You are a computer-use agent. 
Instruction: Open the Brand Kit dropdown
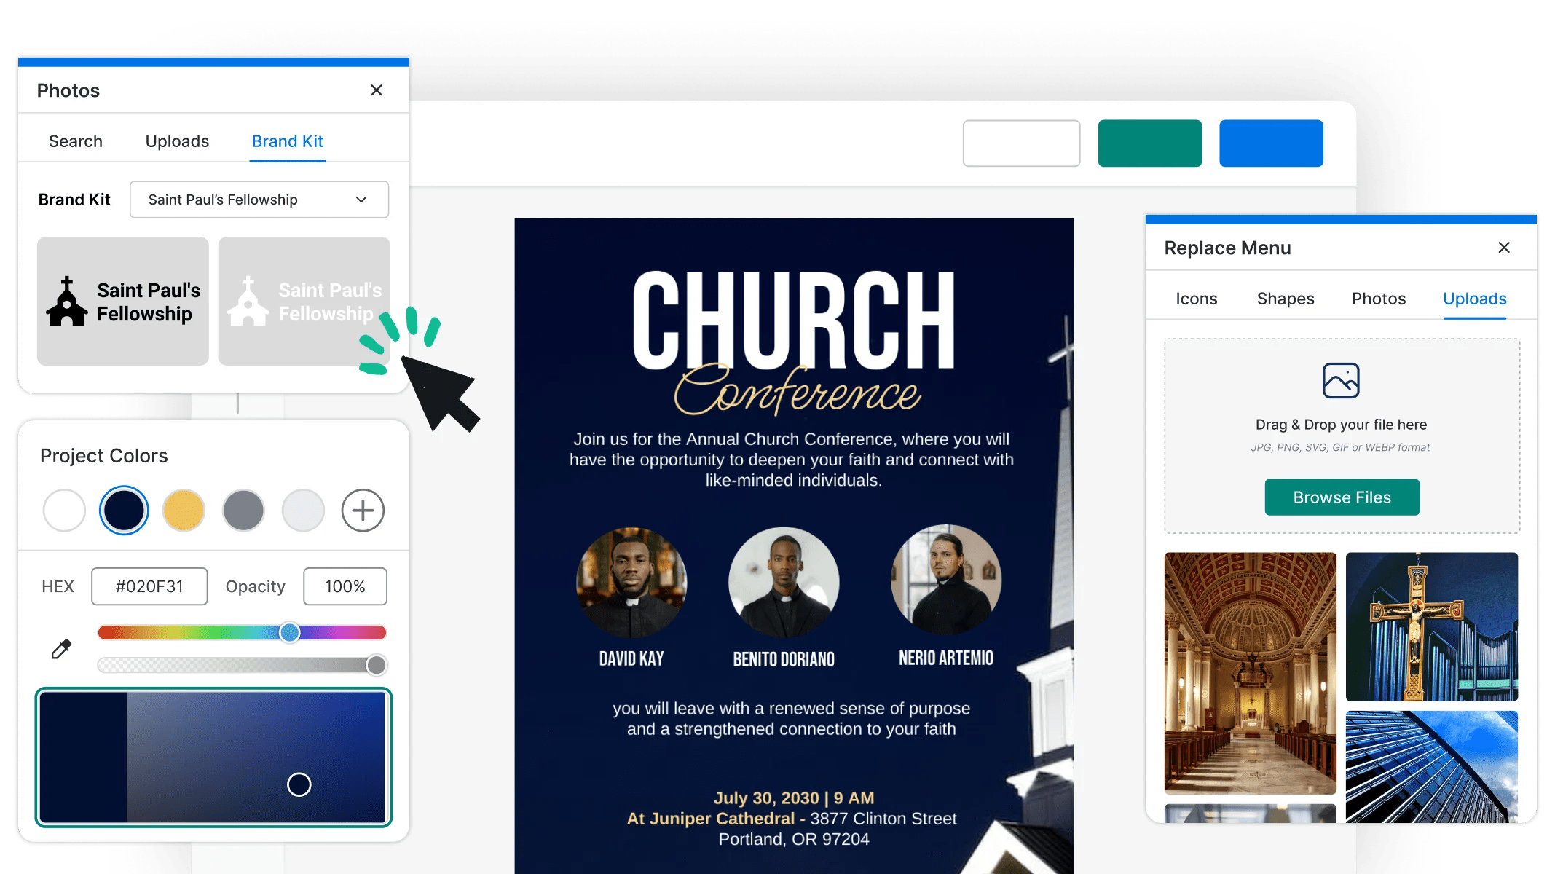259,200
